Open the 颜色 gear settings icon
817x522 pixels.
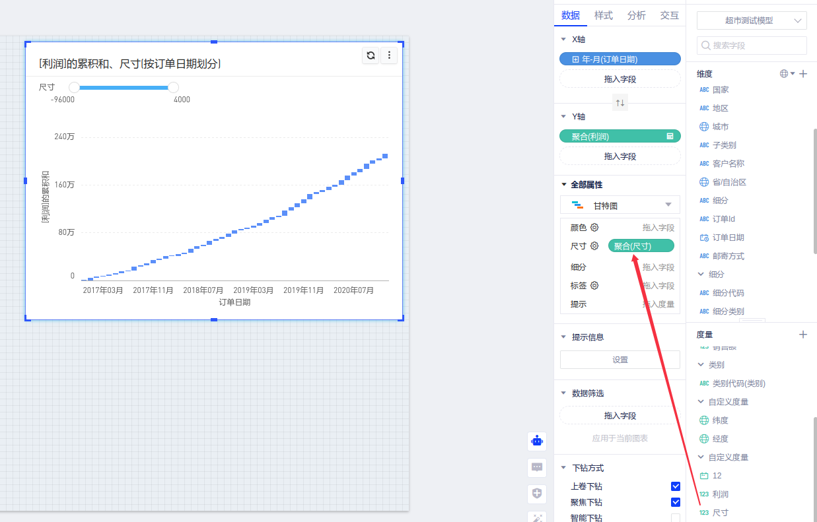pos(594,228)
